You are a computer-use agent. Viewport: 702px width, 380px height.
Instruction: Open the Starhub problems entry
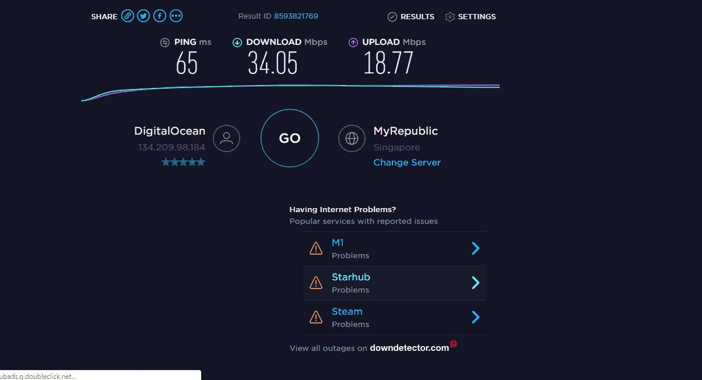394,283
